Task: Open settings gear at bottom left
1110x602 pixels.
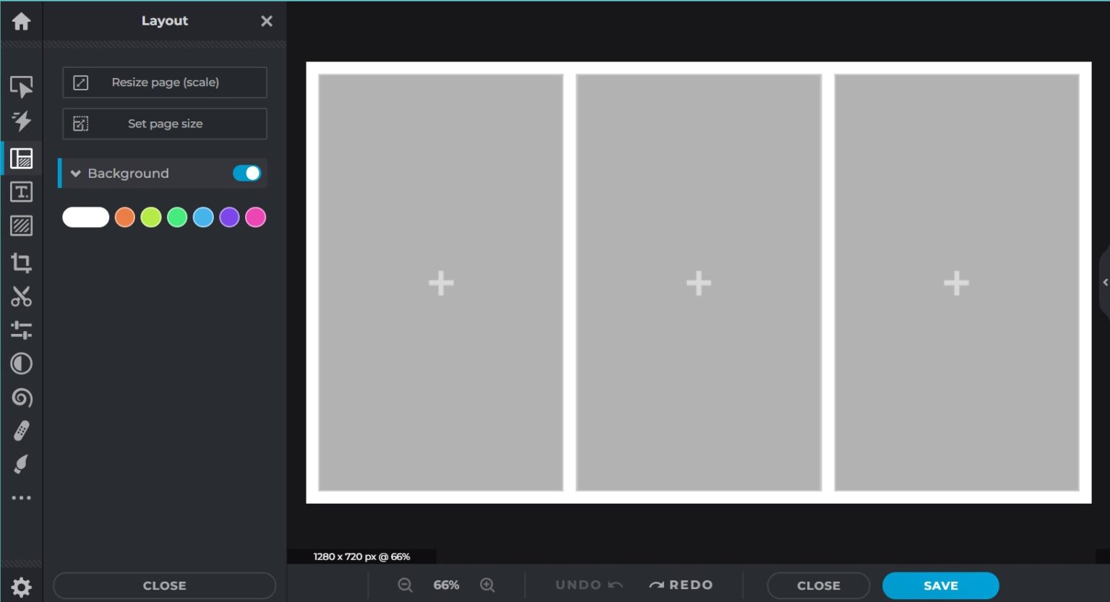Action: (x=21, y=587)
